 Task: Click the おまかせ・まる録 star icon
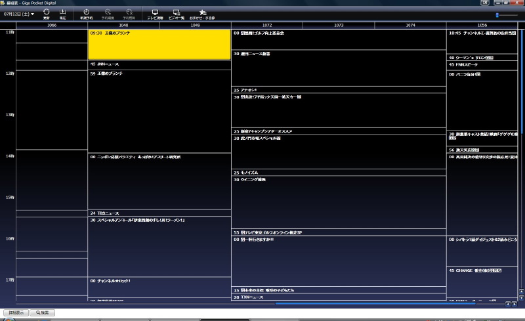pos(203,13)
